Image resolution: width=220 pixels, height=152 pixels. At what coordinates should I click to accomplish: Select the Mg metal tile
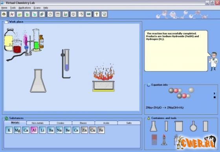[x=17, y=130]
